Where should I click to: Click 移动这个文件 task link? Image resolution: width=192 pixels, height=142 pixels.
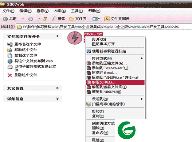26,50
